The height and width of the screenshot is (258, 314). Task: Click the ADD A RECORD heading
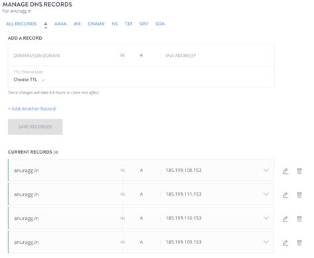(25, 38)
